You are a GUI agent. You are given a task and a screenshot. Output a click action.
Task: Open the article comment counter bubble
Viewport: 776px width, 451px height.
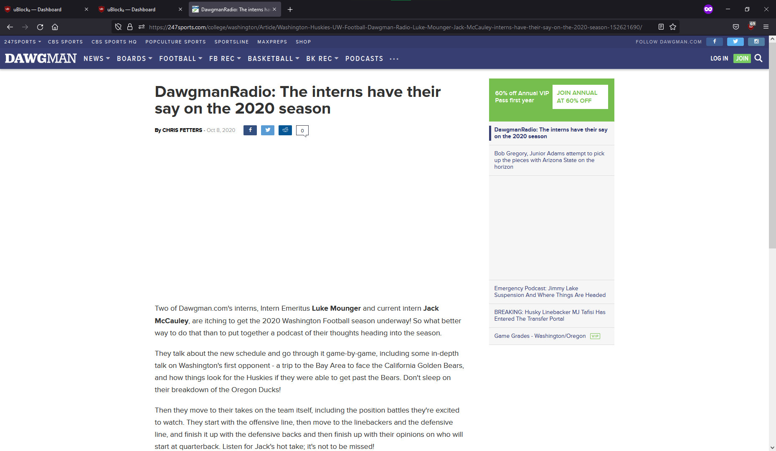302,130
